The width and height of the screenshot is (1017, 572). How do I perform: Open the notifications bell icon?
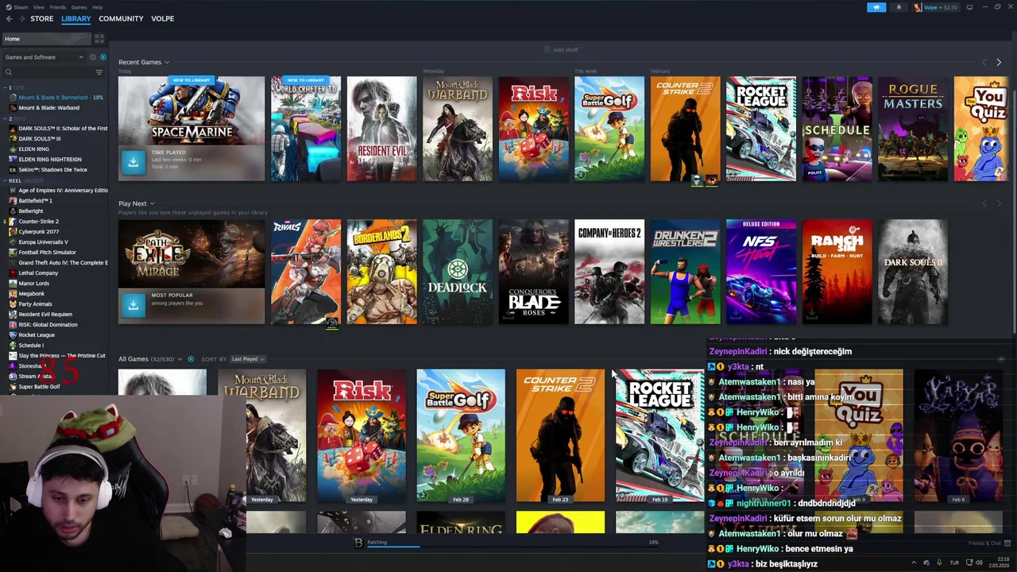point(899,7)
